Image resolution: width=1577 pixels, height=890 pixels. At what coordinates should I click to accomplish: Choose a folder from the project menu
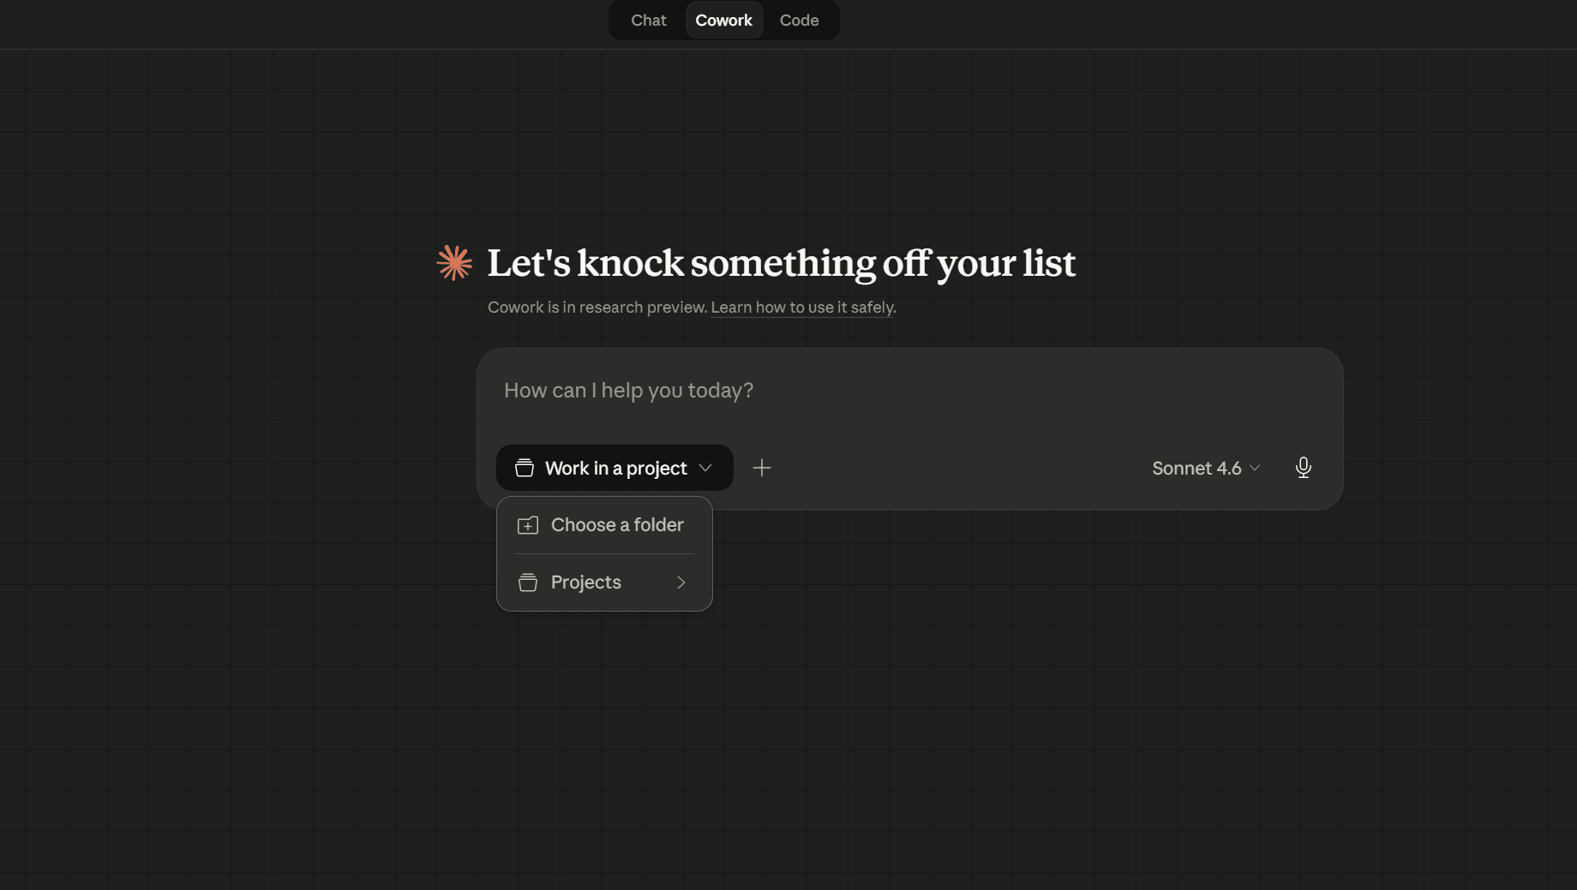pyautogui.click(x=616, y=524)
